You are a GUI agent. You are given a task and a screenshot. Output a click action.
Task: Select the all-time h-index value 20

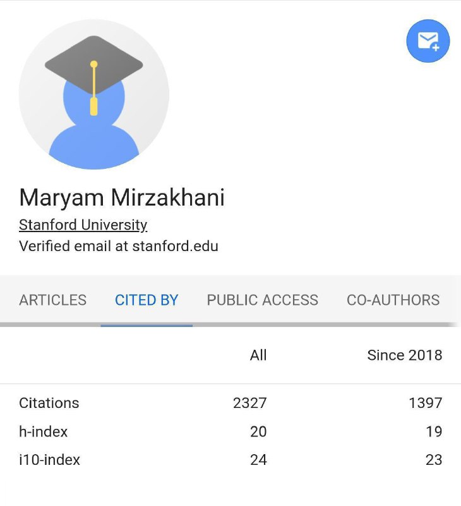[x=258, y=432]
